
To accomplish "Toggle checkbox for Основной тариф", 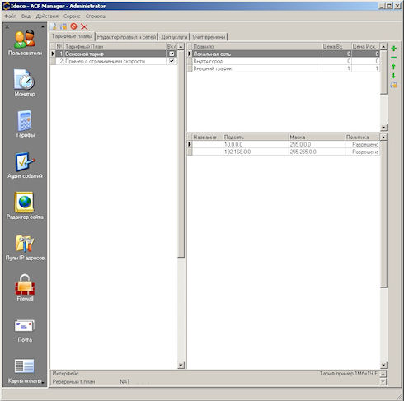I will pos(171,54).
